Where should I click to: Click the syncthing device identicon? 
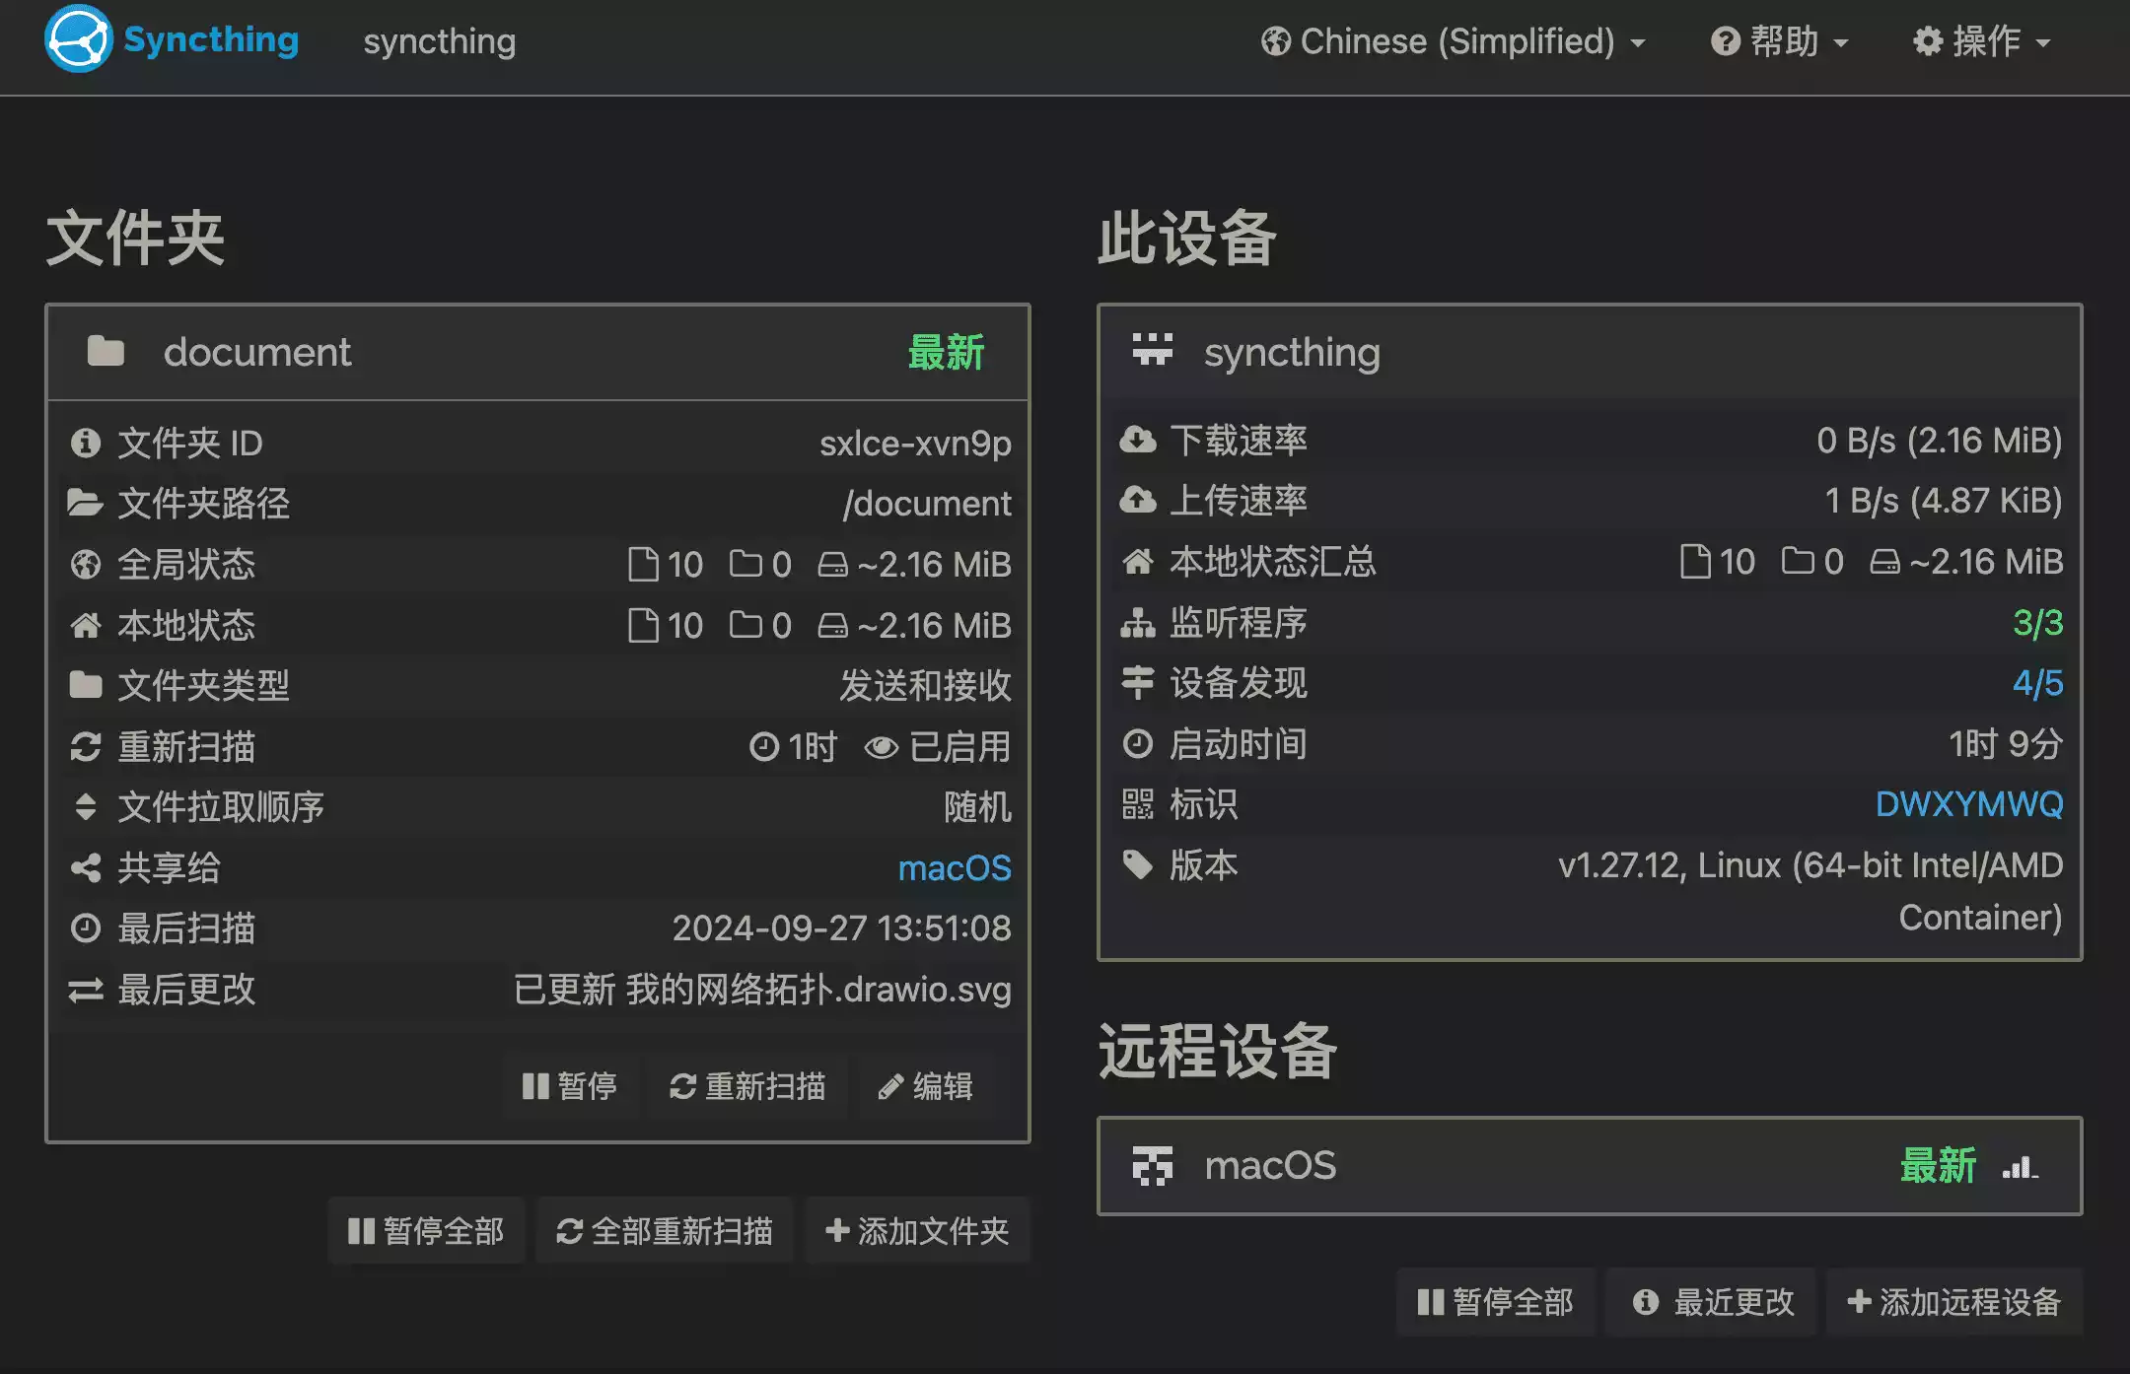(x=1152, y=350)
